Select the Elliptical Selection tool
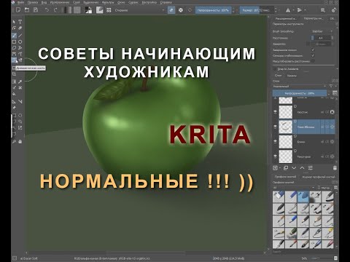The width and height of the screenshot is (350, 262). [20, 115]
